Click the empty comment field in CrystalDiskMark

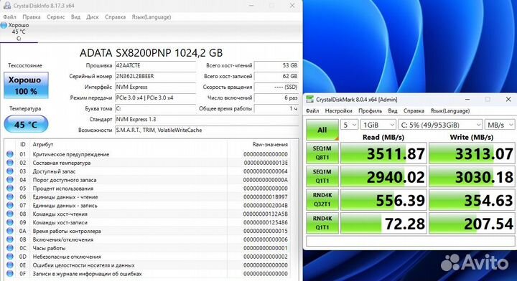point(411,241)
